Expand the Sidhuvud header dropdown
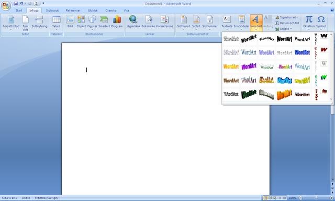 (184, 23)
